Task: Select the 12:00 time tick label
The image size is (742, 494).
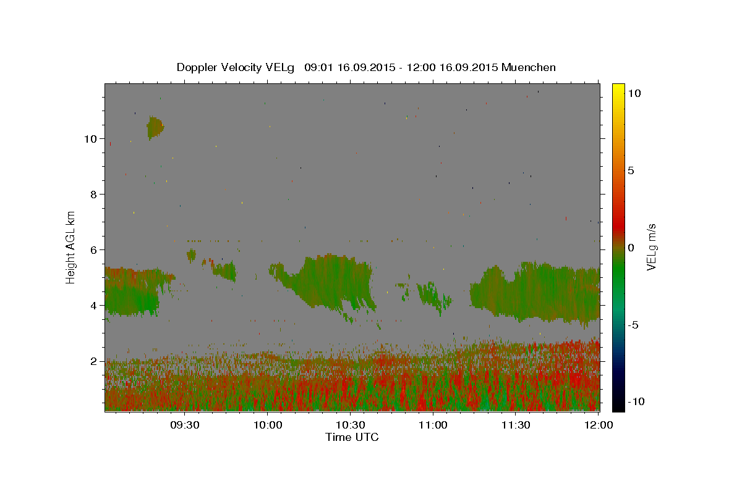Action: (598, 425)
